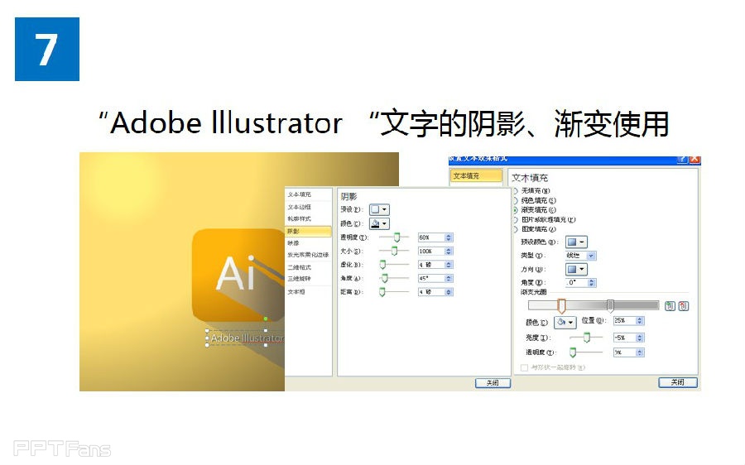Tick the 与形状一起旋转 checkbox
The image size is (745, 465).
(524, 367)
